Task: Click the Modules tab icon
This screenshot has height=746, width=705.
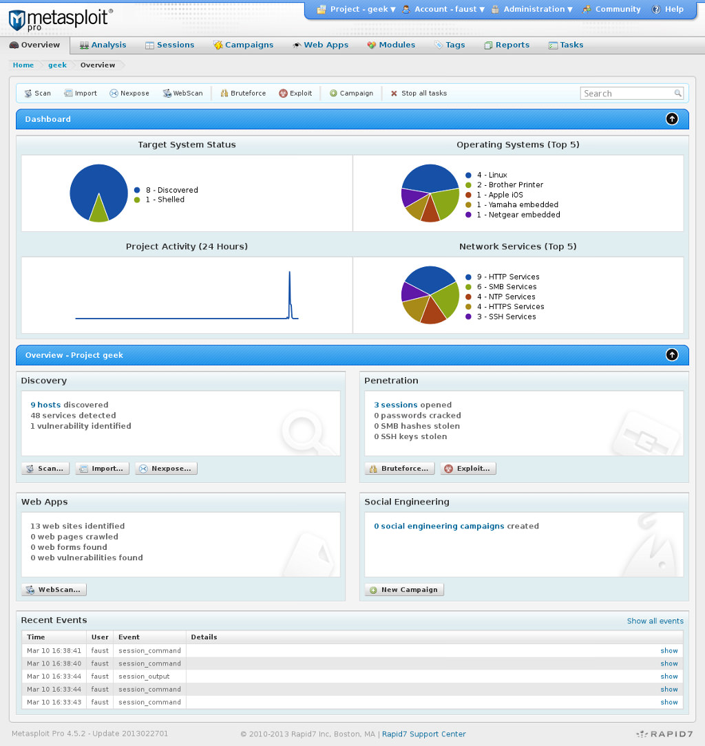Action: (x=372, y=45)
